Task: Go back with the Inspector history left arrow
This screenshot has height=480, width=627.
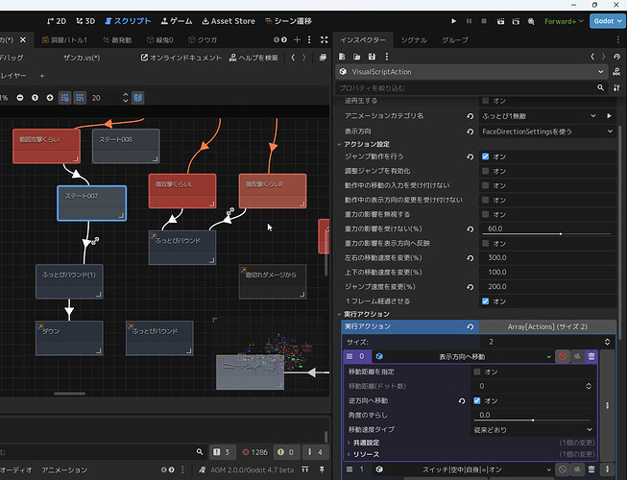Action: 592,57
